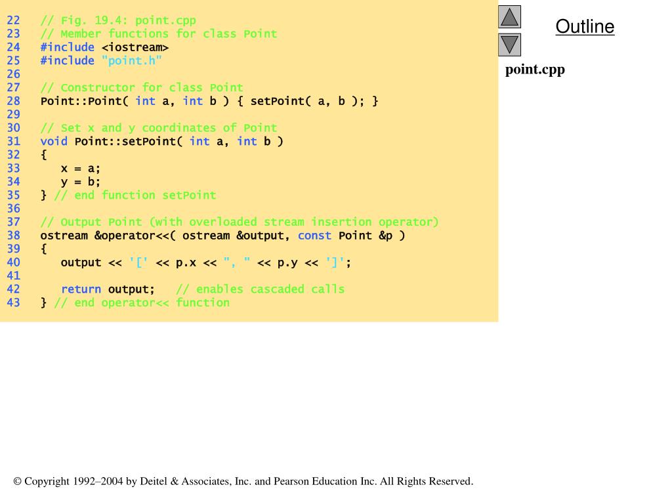Click the up arrow navigation button

(509, 16)
